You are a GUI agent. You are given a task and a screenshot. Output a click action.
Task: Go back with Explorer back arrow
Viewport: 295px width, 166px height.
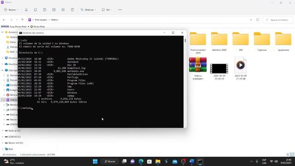[x=4, y=20]
